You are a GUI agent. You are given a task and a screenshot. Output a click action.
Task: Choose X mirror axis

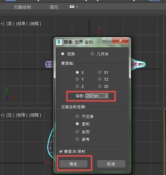(x=77, y=72)
